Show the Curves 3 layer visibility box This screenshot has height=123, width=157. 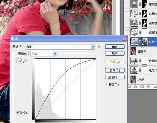pyautogui.click(x=127, y=32)
